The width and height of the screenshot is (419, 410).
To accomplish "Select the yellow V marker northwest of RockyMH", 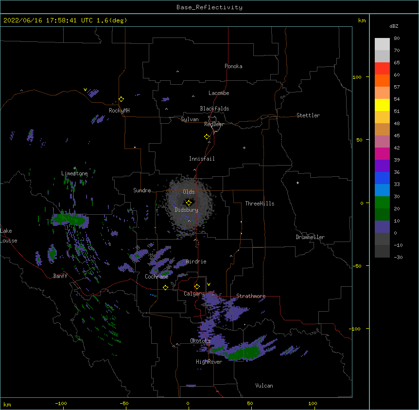I will [x=85, y=90].
